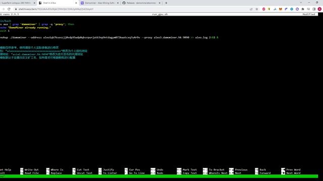
Task: Click Get Help shortcut in nano
Action: pyautogui.click(x=6, y=170)
